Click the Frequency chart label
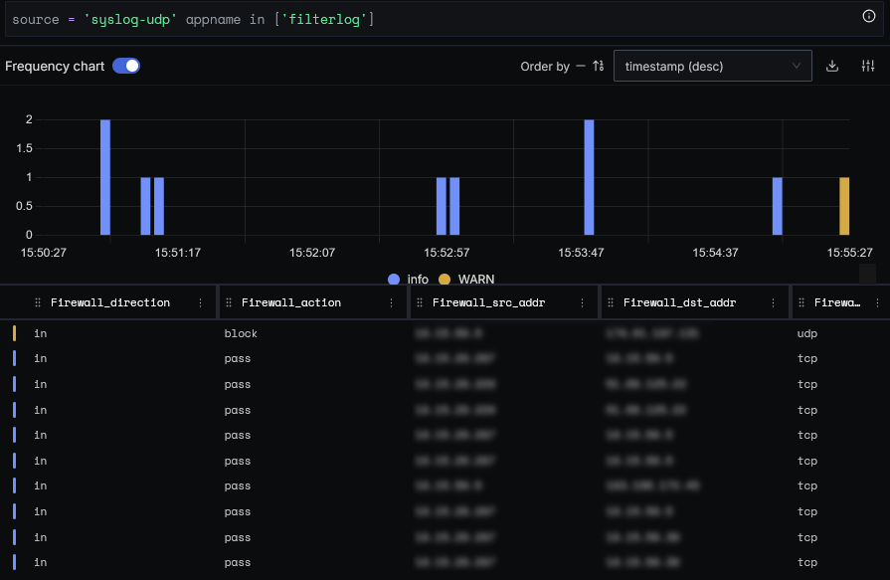The width and height of the screenshot is (890, 580). (x=55, y=66)
